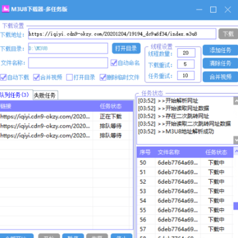The width and height of the screenshot is (238, 238).
Task: Select segment row number 50
Action: 184,163
